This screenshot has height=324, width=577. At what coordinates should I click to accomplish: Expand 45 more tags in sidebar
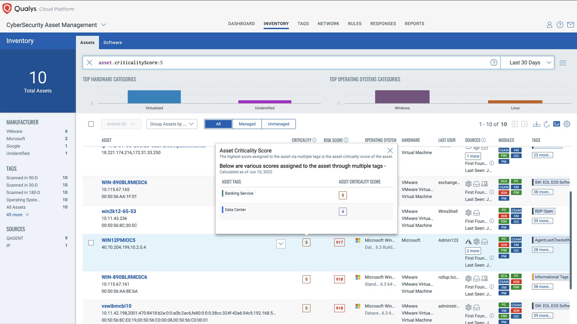click(x=17, y=215)
